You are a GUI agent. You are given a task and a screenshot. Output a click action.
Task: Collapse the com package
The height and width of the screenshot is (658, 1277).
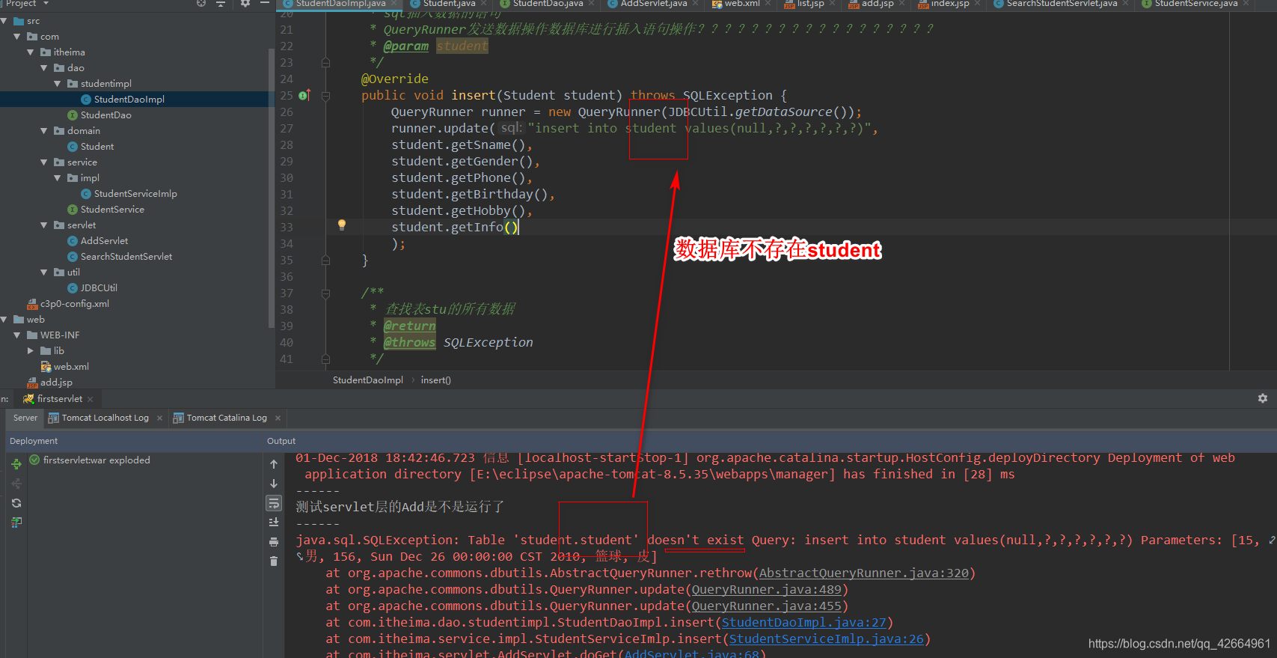point(17,37)
